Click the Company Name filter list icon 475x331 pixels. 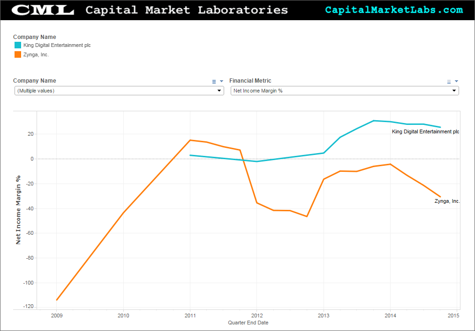click(x=214, y=81)
